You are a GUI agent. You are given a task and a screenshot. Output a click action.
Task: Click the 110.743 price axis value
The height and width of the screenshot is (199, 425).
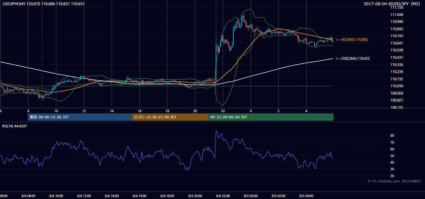(x=397, y=36)
